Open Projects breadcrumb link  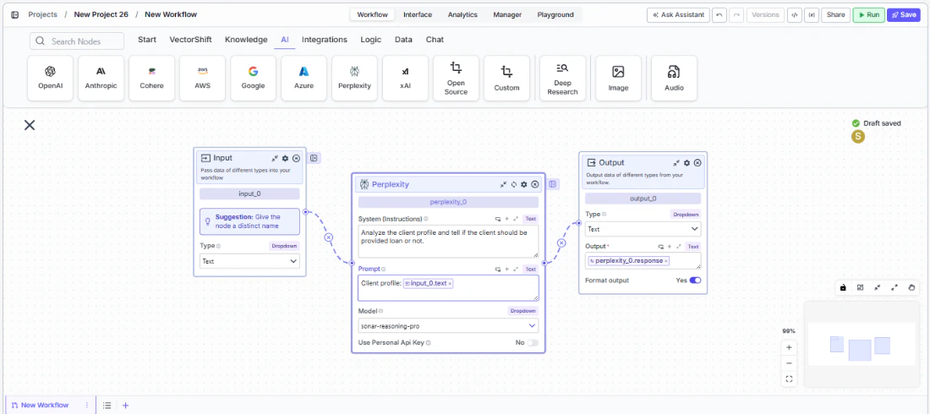tap(42, 14)
